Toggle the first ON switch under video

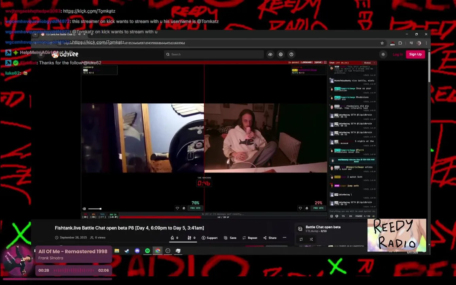[x=85, y=216]
